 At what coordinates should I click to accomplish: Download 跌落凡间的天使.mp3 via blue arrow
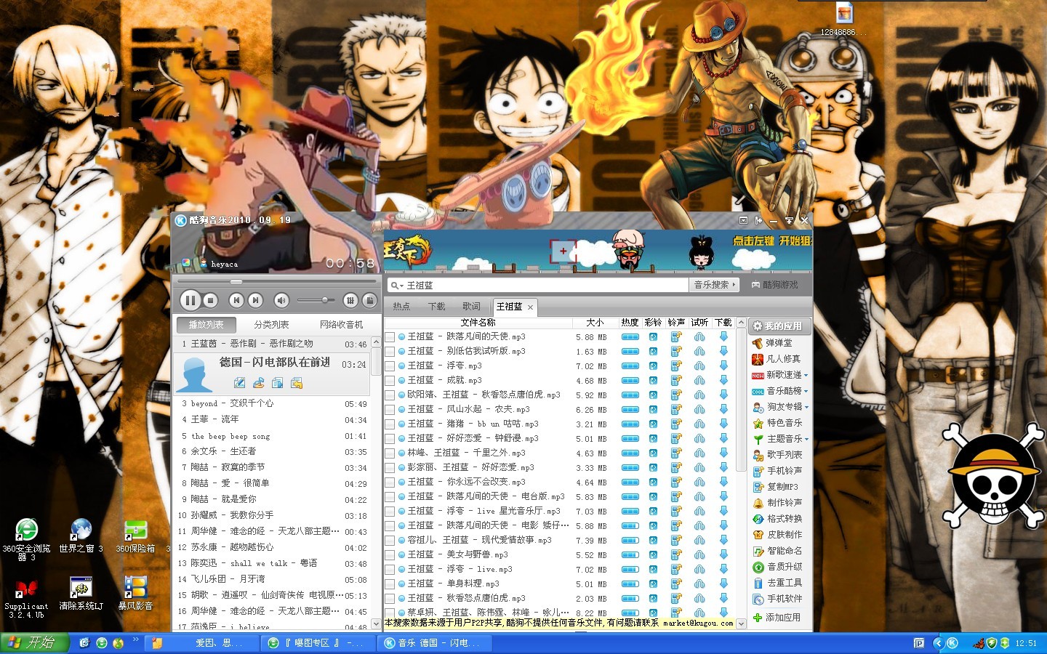point(723,336)
